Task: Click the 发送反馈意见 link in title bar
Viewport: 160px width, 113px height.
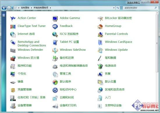Action: coord(133,2)
